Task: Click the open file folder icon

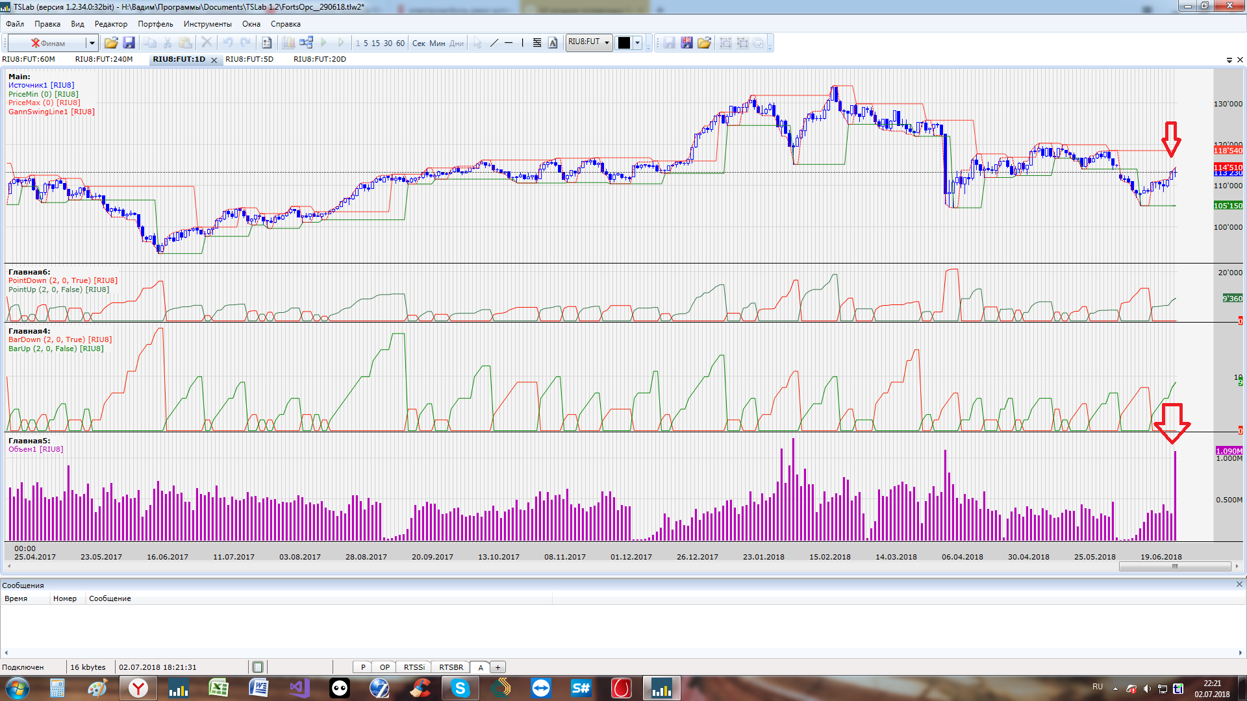Action: click(x=111, y=43)
